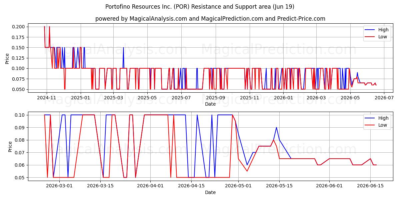400x200 pixels.
Task: Click the '0.075' price tick on the top chart
Action: 19,79
